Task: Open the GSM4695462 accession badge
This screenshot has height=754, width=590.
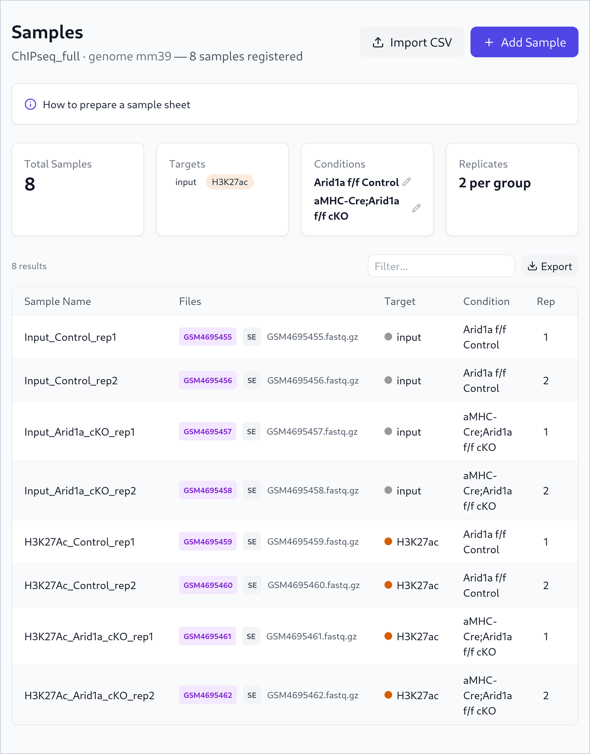Action: point(208,695)
